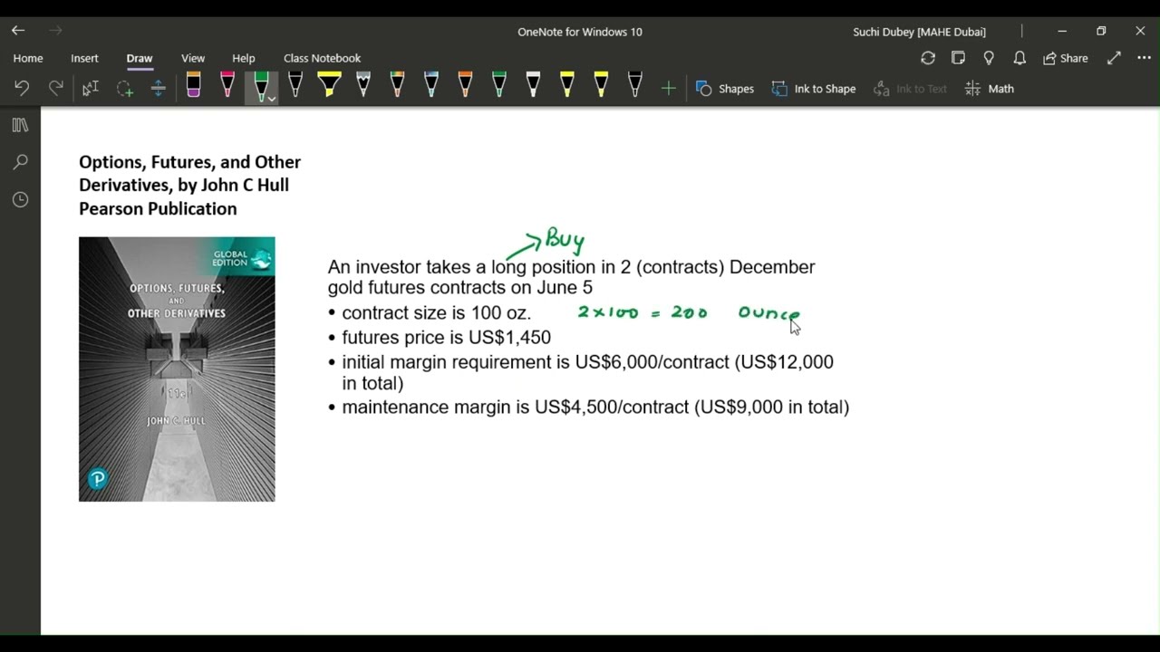This screenshot has width=1160, height=652.
Task: Undo the last ink stroke
Action: click(22, 89)
